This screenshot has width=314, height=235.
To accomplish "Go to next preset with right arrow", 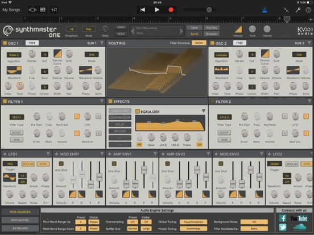I will 181,31.
